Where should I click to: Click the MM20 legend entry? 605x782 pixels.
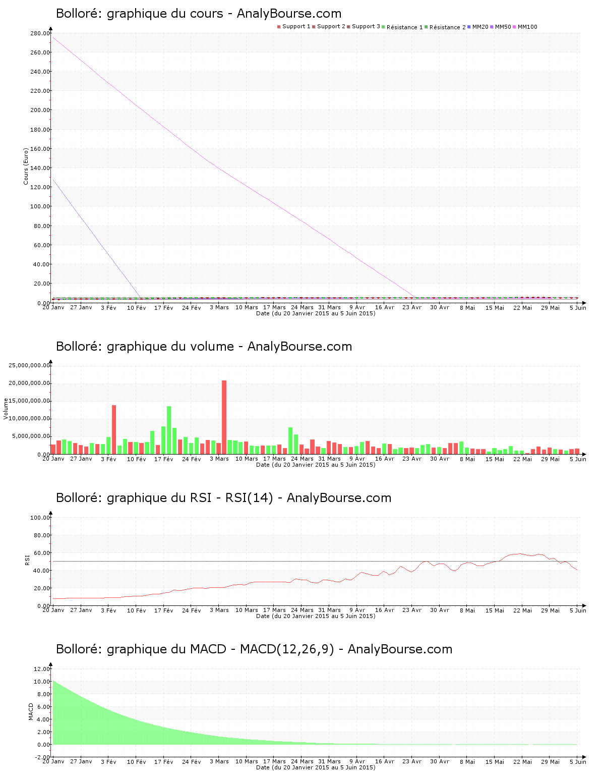coord(478,27)
